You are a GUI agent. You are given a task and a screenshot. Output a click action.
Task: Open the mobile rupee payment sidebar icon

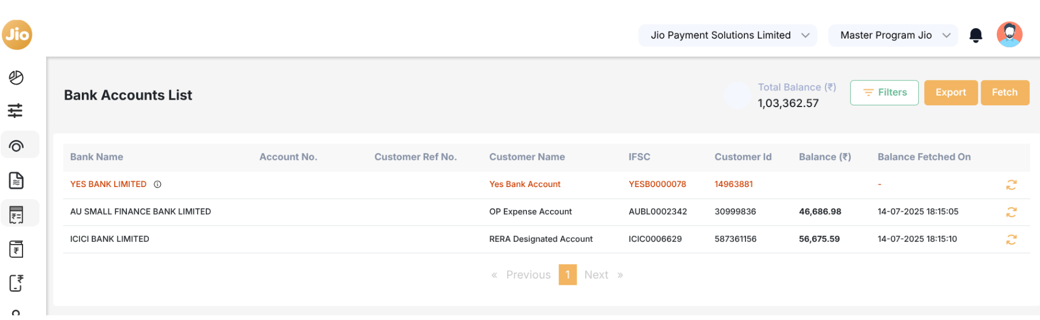tap(16, 283)
